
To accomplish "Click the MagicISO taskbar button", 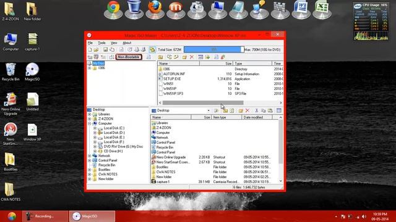I will [x=92, y=216].
